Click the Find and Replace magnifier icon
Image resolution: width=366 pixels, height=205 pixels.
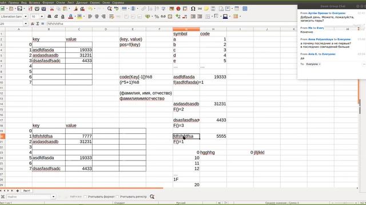tap(109, 9)
